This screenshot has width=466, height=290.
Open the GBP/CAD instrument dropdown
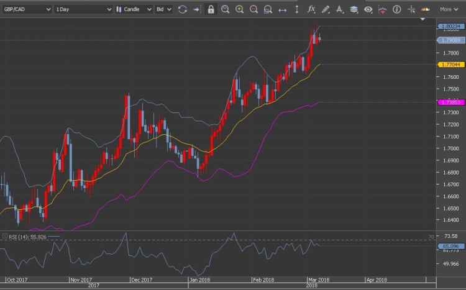pyautogui.click(x=26, y=9)
